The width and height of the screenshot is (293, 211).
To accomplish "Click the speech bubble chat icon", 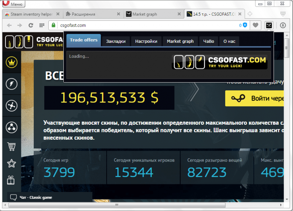I will pos(14,197).
